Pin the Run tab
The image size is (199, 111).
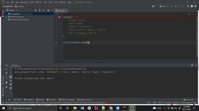6,87
